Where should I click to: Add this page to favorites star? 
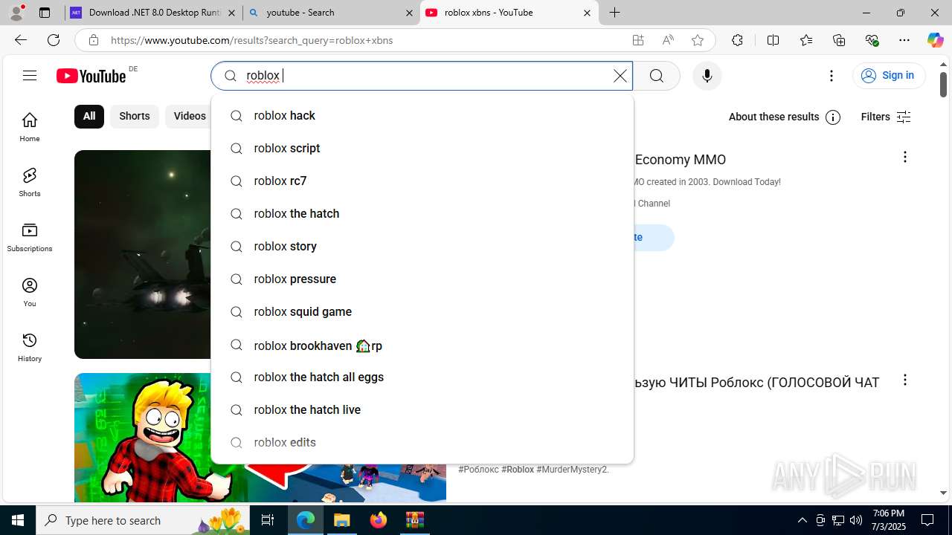[698, 40]
